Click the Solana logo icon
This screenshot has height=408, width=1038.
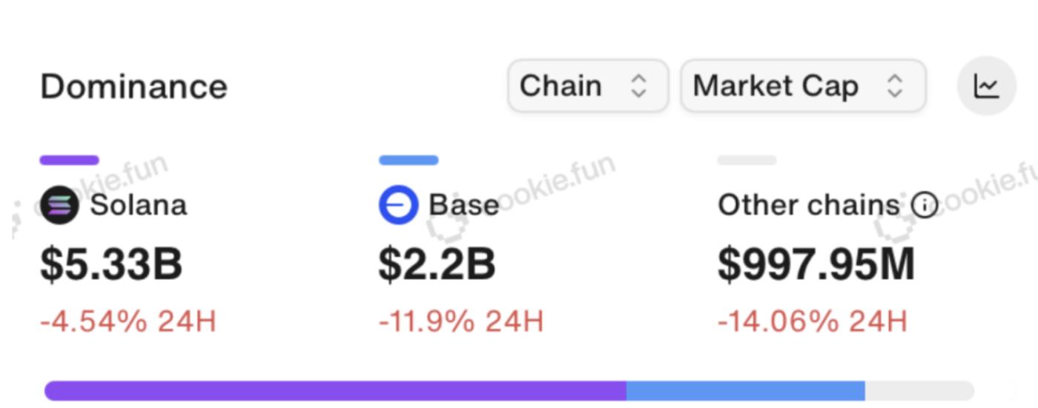pyautogui.click(x=59, y=205)
